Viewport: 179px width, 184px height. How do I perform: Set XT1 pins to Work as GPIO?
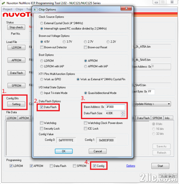tap(42, 79)
